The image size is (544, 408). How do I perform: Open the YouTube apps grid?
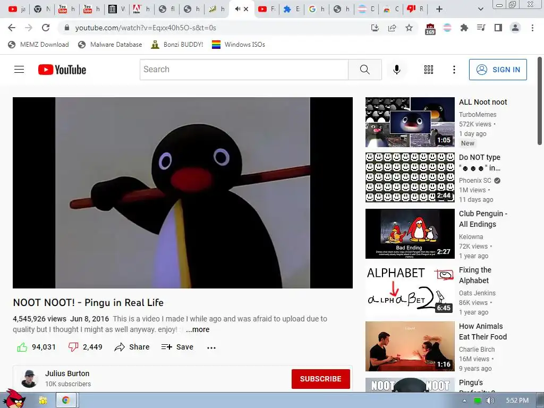pyautogui.click(x=429, y=70)
